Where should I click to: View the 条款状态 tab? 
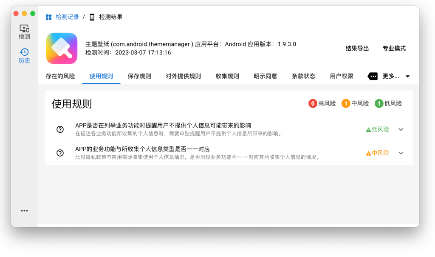coord(303,76)
